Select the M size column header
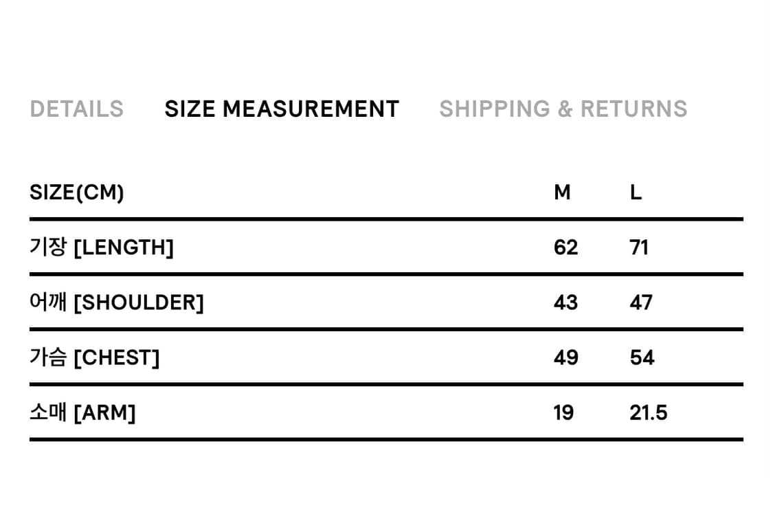This screenshot has width=773, height=532. (562, 192)
